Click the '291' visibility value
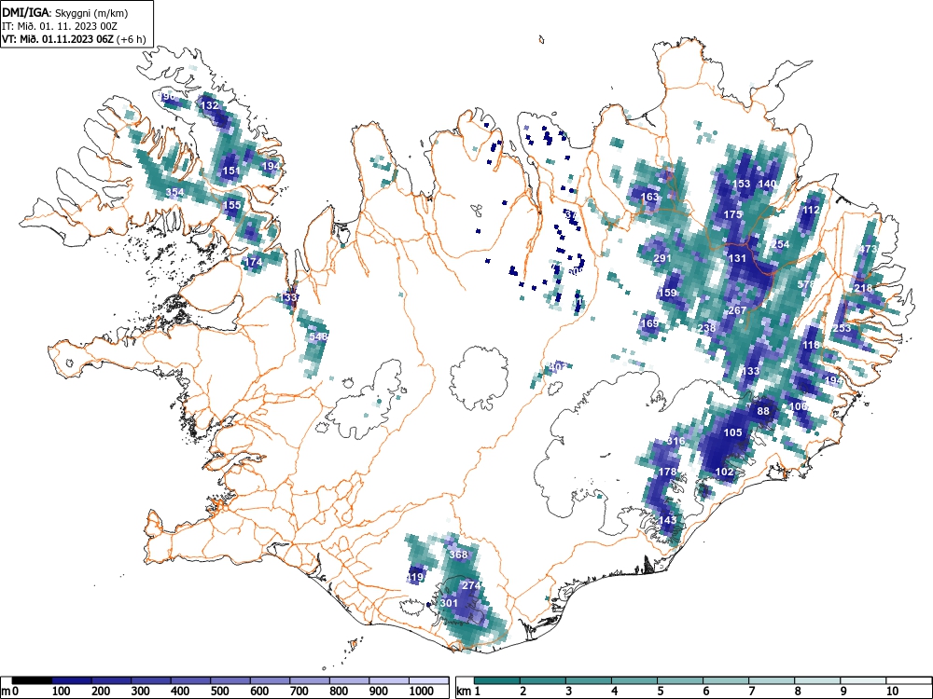933x699 pixels. point(662,258)
